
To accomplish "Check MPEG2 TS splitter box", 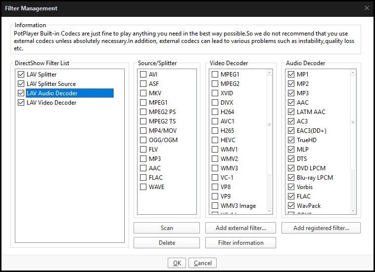I will [x=143, y=121].
